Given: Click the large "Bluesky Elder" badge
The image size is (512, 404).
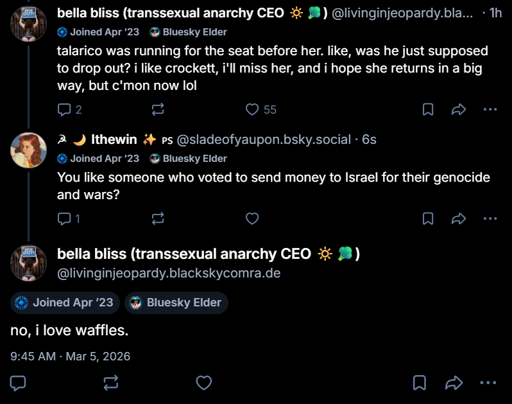Looking at the screenshot, I should pyautogui.click(x=176, y=303).
